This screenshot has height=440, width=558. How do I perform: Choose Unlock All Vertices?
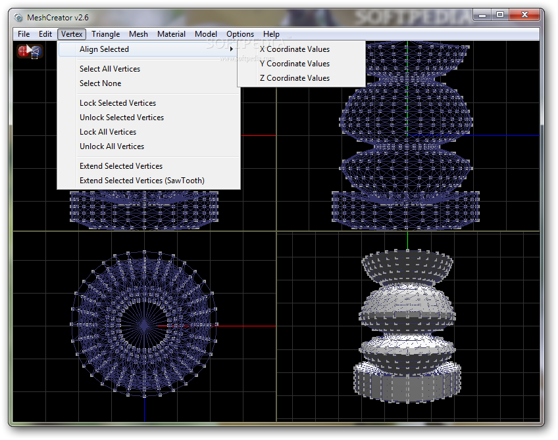pos(149,146)
